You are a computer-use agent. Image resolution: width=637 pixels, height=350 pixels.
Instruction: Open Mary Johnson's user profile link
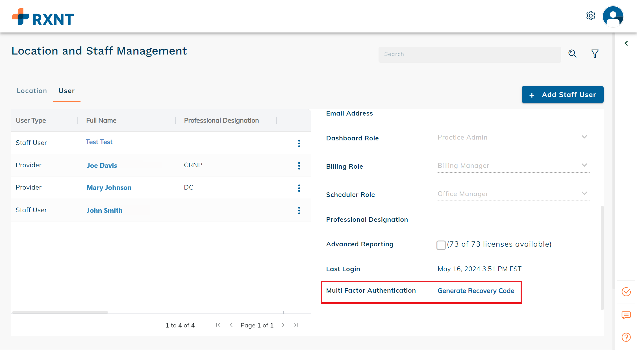(x=109, y=188)
